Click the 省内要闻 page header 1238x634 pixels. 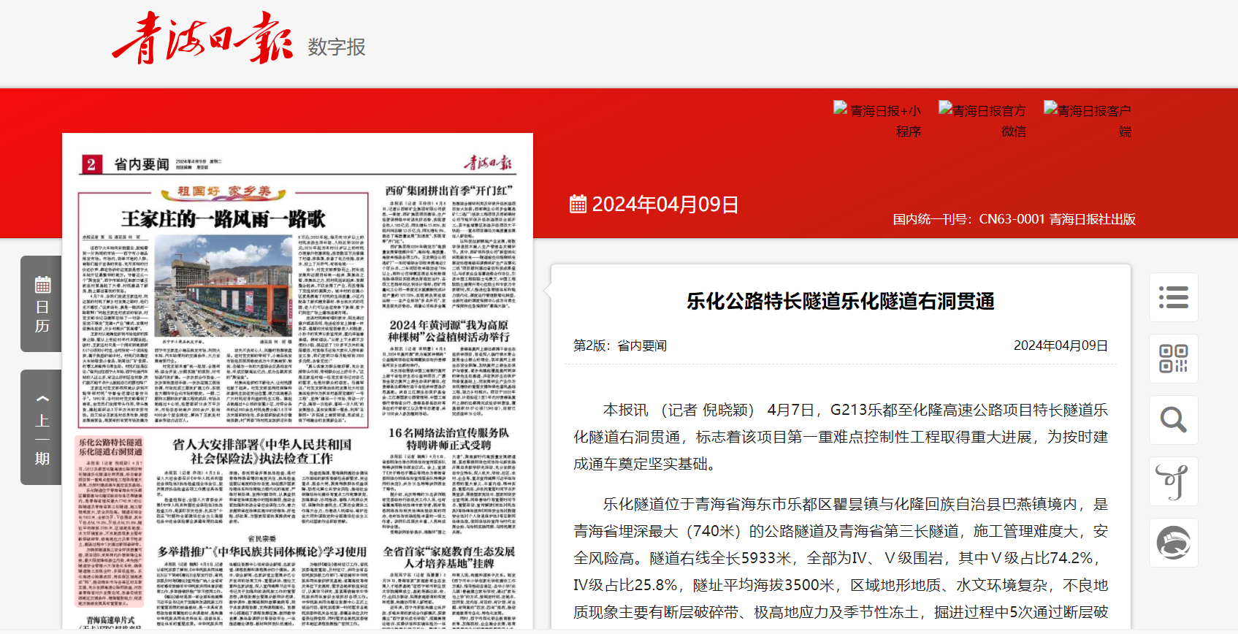pyautogui.click(x=141, y=164)
